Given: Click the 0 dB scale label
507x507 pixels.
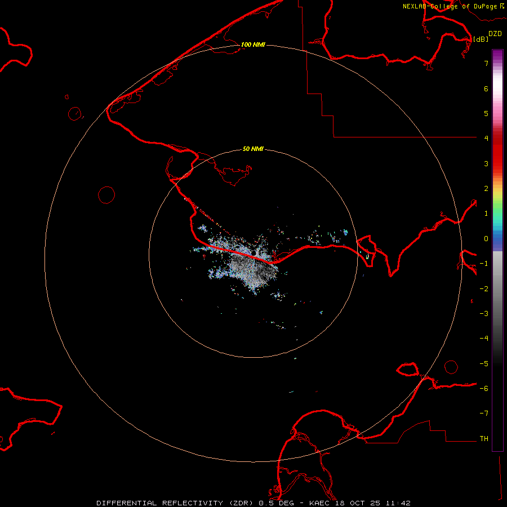Looking at the screenshot, I should click(486, 239).
